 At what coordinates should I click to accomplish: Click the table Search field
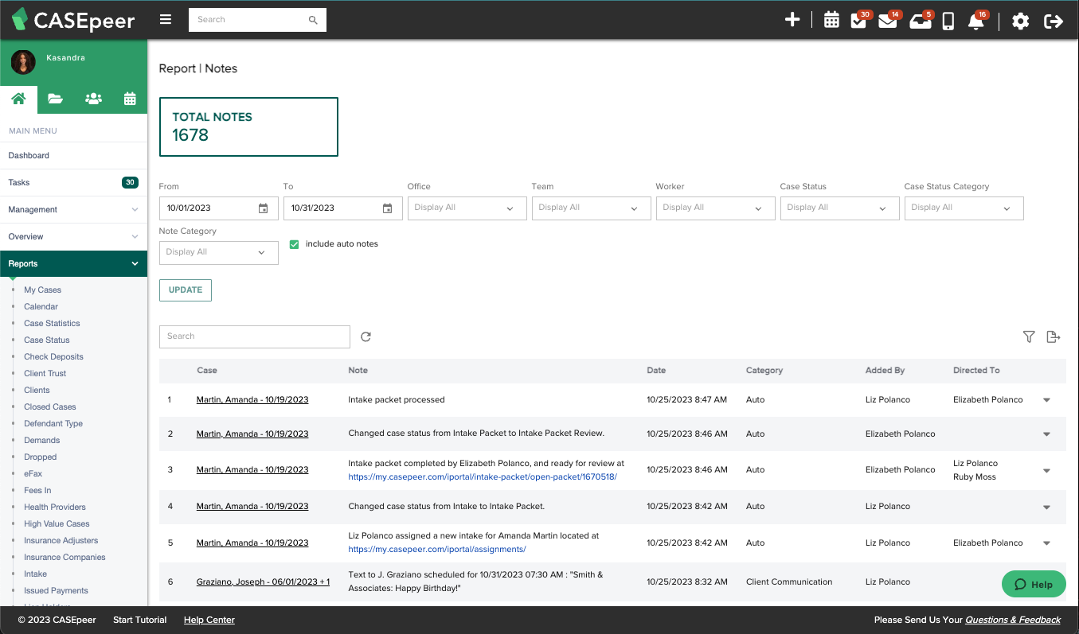pyautogui.click(x=255, y=336)
